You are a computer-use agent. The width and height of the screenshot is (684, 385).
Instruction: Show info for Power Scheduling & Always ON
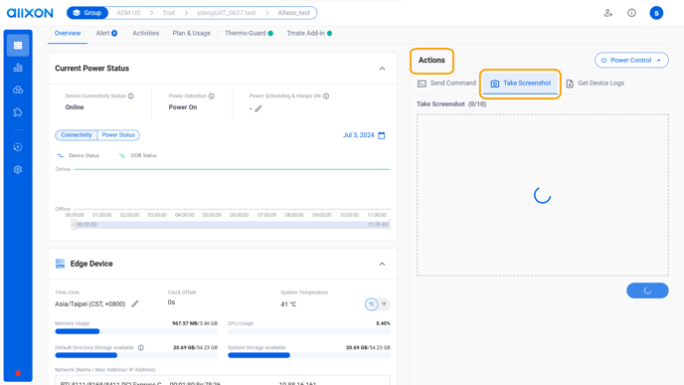(326, 96)
